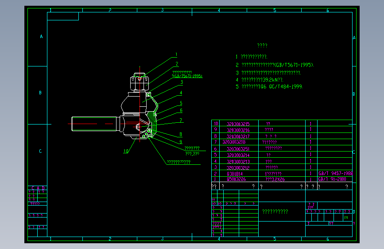Select part number 3203003213 in the parts table
The image size is (384, 249).
tap(238, 162)
